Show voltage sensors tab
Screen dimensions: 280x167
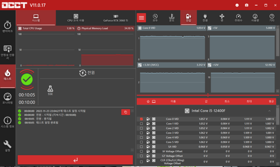188,18
